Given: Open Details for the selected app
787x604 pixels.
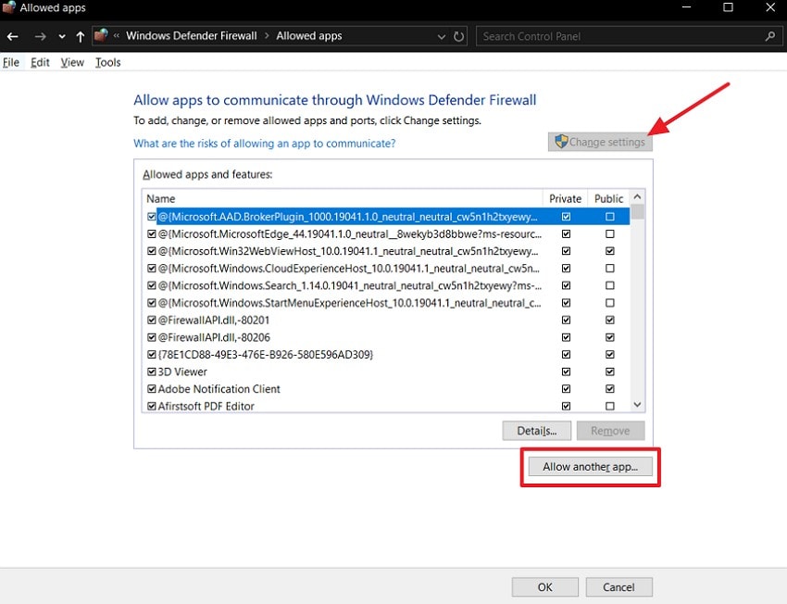Looking at the screenshot, I should coord(536,431).
